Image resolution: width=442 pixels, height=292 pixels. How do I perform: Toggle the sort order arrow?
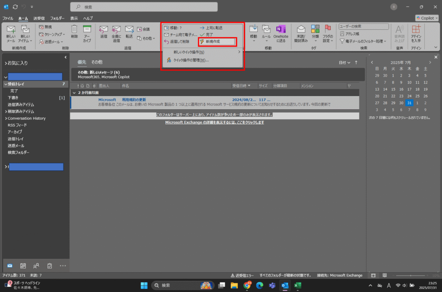point(356,62)
